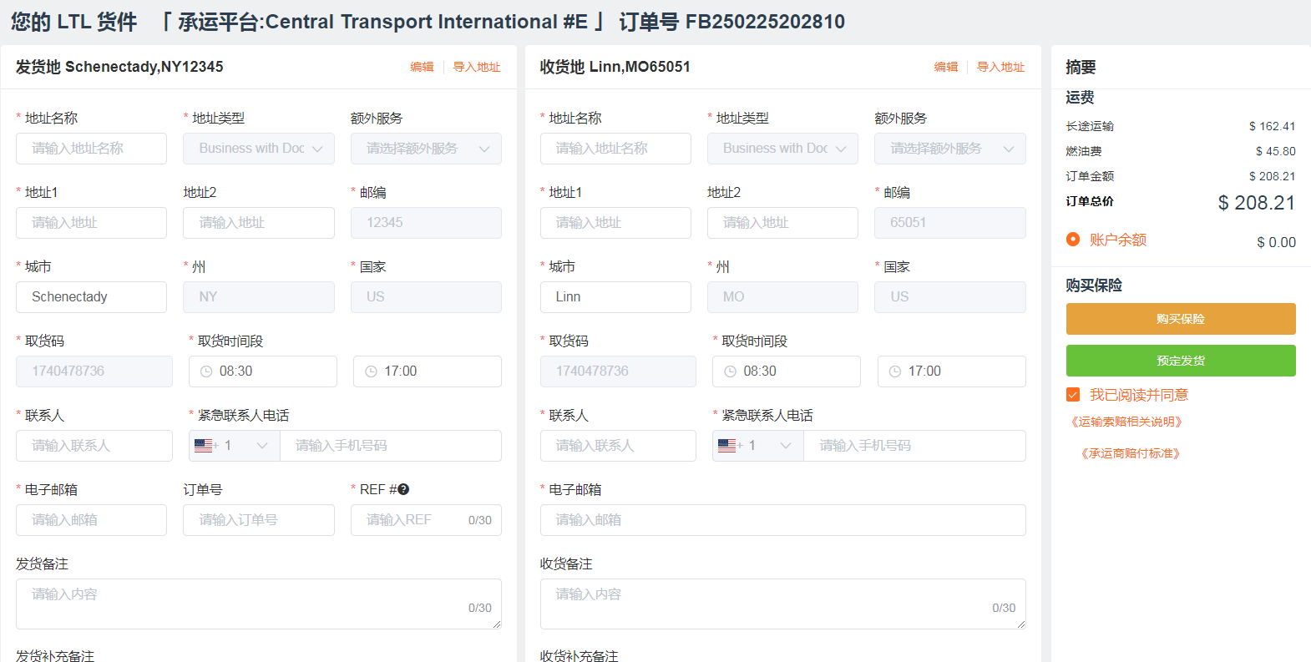Click the 账户余额 $ 0.00 amount
The width and height of the screenshot is (1311, 662).
click(x=1276, y=242)
